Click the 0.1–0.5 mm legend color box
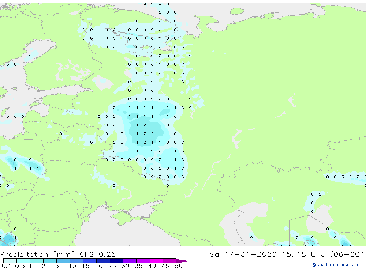The width and height of the screenshot is (366, 268). [x=10, y=261]
